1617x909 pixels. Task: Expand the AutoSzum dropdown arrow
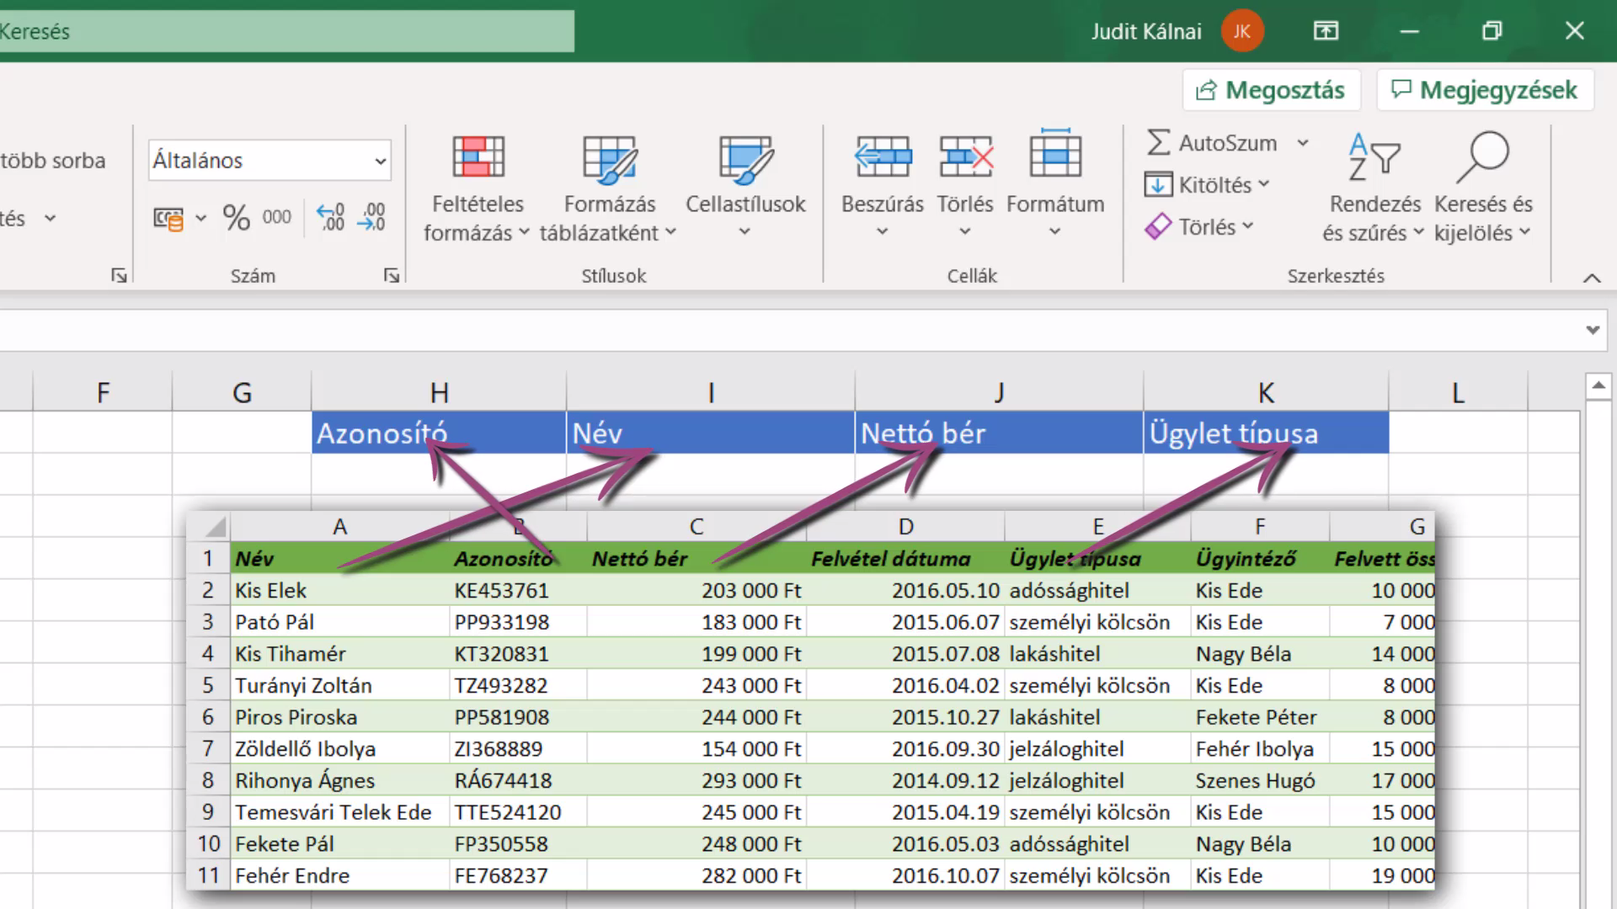pyautogui.click(x=1303, y=143)
